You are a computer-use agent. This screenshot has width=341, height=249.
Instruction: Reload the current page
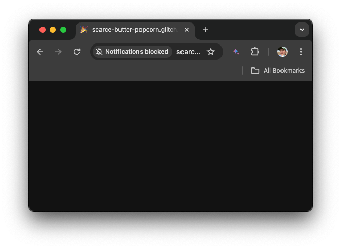tap(77, 52)
